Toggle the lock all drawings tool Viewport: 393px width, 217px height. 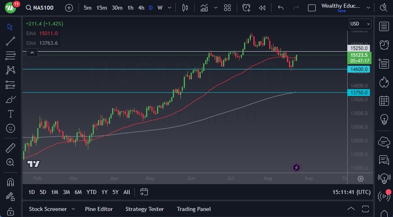[11, 211]
